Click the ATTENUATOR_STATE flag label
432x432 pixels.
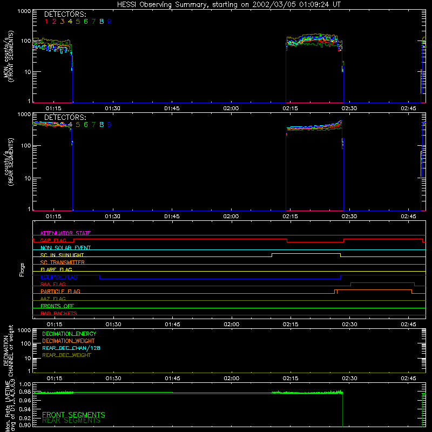pos(65,233)
